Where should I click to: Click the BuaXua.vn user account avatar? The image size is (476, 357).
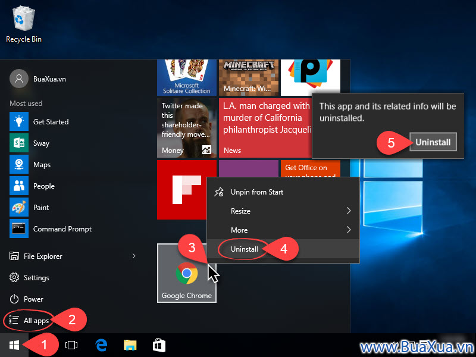19,79
